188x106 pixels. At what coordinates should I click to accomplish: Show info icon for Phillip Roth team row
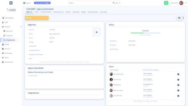(178, 85)
